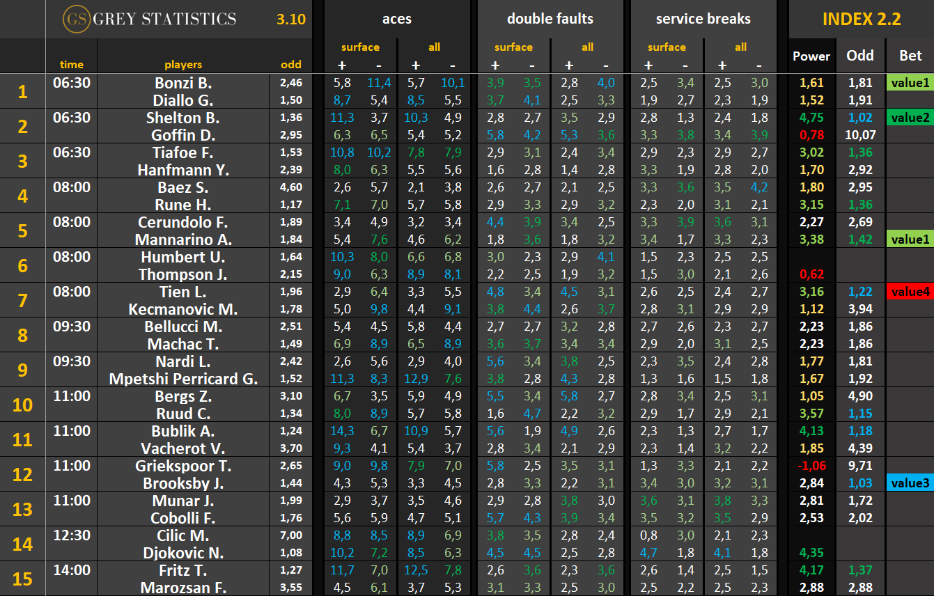Click the Bet column header
This screenshot has width=934, height=596.
coord(910,56)
